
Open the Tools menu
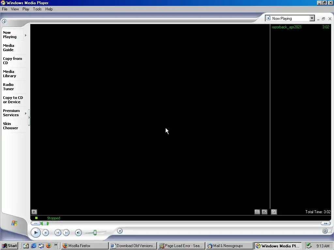[37, 9]
